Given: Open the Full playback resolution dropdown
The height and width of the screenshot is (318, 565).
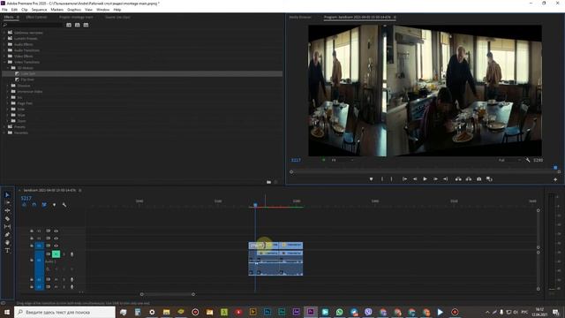Looking at the screenshot, I should tap(509, 160).
